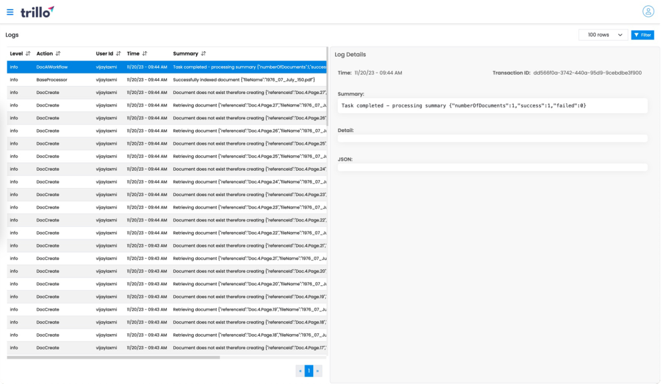The width and height of the screenshot is (661, 384).
Task: Click the empty JSON field
Action: point(492,167)
